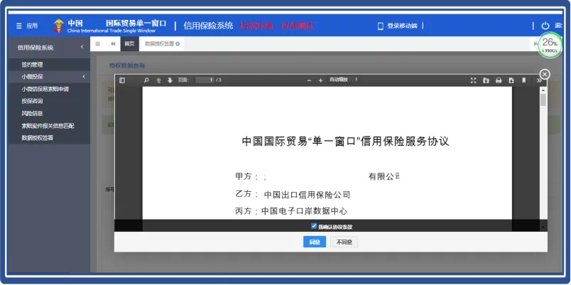Click 登录移动端 phone link
This screenshot has height=285, width=571.
click(398, 26)
